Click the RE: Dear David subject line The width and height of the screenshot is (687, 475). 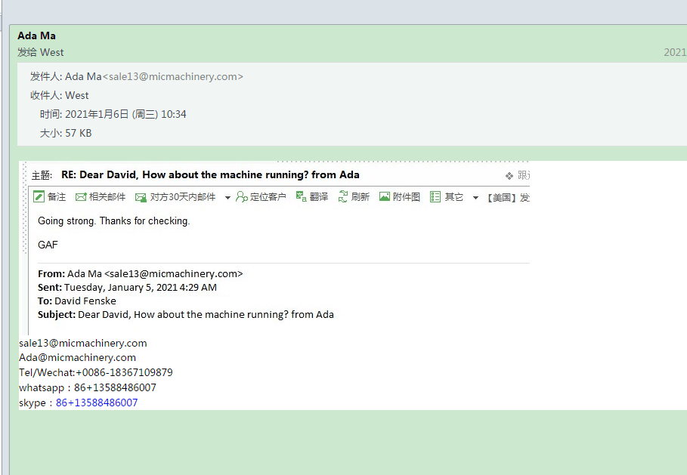(210, 174)
